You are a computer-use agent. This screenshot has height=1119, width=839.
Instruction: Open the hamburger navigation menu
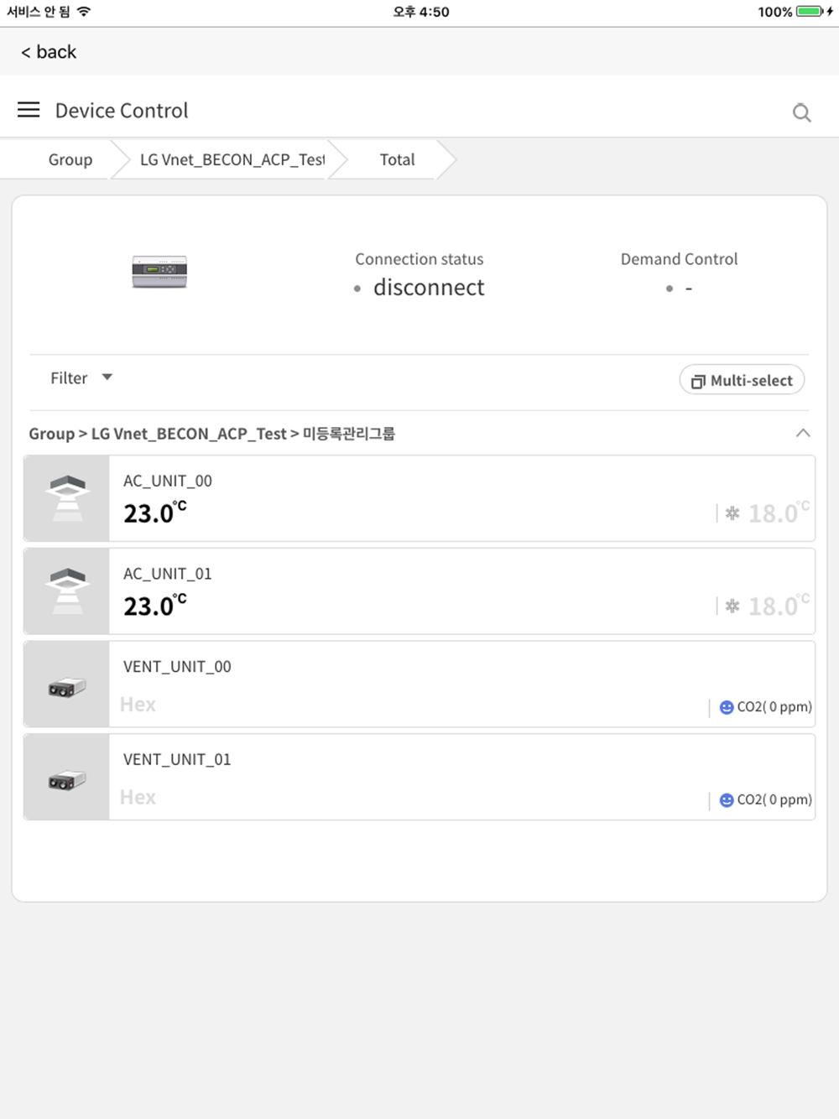coord(29,110)
